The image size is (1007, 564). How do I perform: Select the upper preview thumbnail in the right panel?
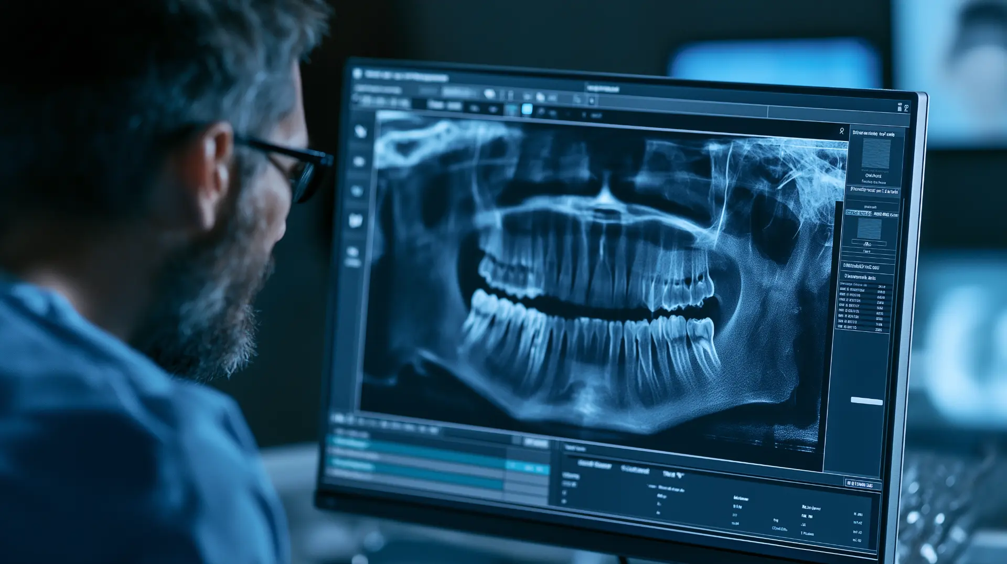[x=876, y=154]
